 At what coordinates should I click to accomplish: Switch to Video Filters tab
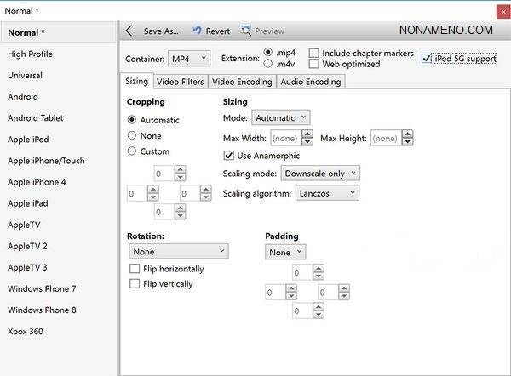click(x=180, y=82)
